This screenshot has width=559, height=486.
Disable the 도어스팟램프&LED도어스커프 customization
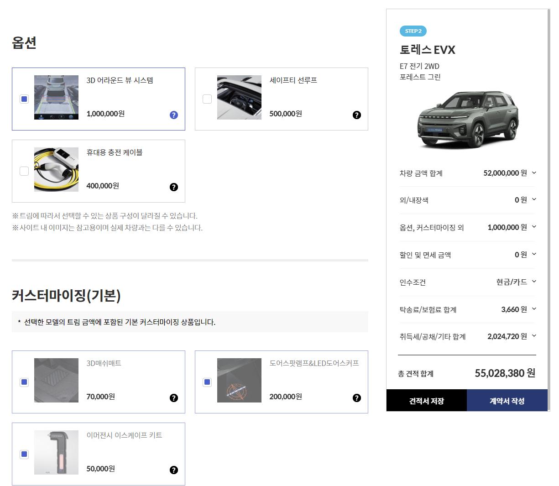click(207, 382)
